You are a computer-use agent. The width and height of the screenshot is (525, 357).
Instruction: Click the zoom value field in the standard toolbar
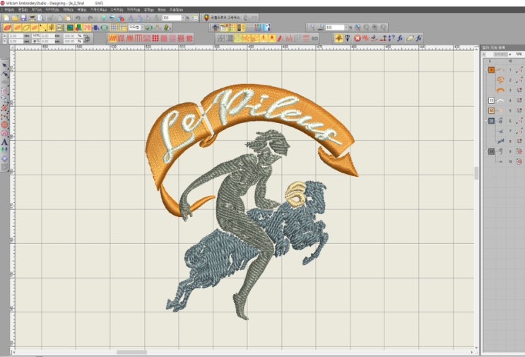172,18
